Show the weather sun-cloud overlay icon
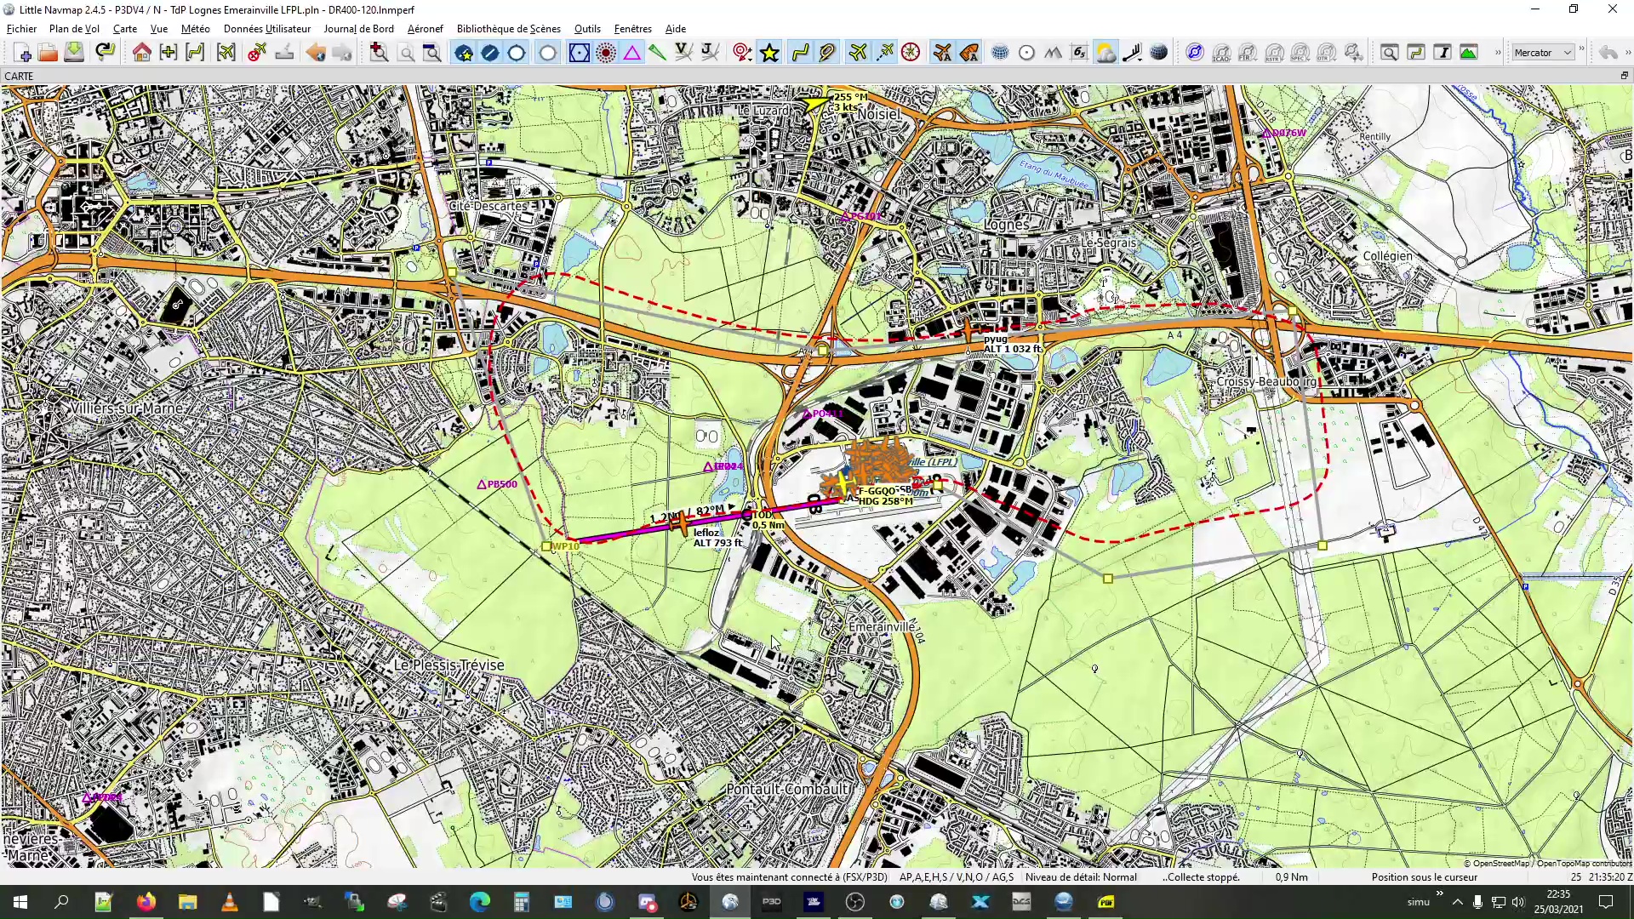The height and width of the screenshot is (919, 1634). pos(1106,53)
